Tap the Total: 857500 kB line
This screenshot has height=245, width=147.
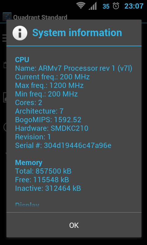pyautogui.click(x=43, y=171)
